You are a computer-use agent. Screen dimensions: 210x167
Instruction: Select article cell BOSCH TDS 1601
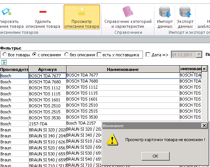coord(47,100)
